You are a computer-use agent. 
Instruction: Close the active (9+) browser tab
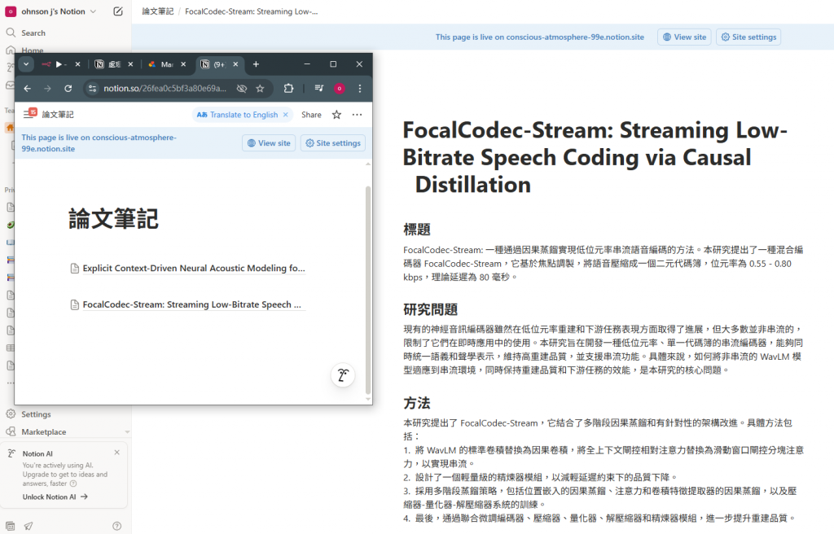coord(235,64)
